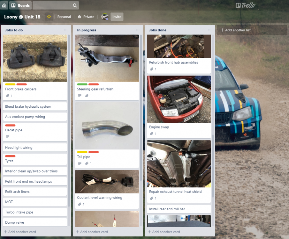Click the Jobs done list scrollbar
This screenshot has width=289, height=239.
coord(213,166)
